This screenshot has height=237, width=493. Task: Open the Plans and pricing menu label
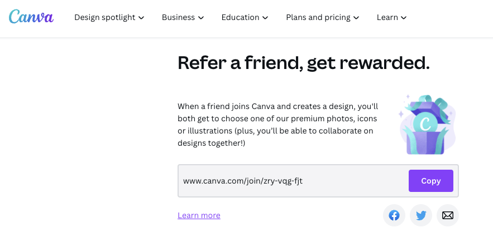(318, 17)
